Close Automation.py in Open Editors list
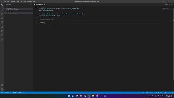 click(x=7, y=9)
